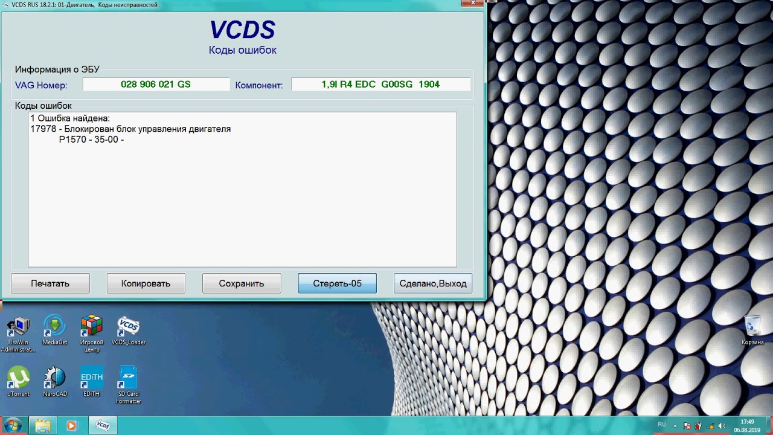Screen dimensions: 773x435
Task: Click the Коды ошибок heading under VCDS
Action: [x=243, y=50]
